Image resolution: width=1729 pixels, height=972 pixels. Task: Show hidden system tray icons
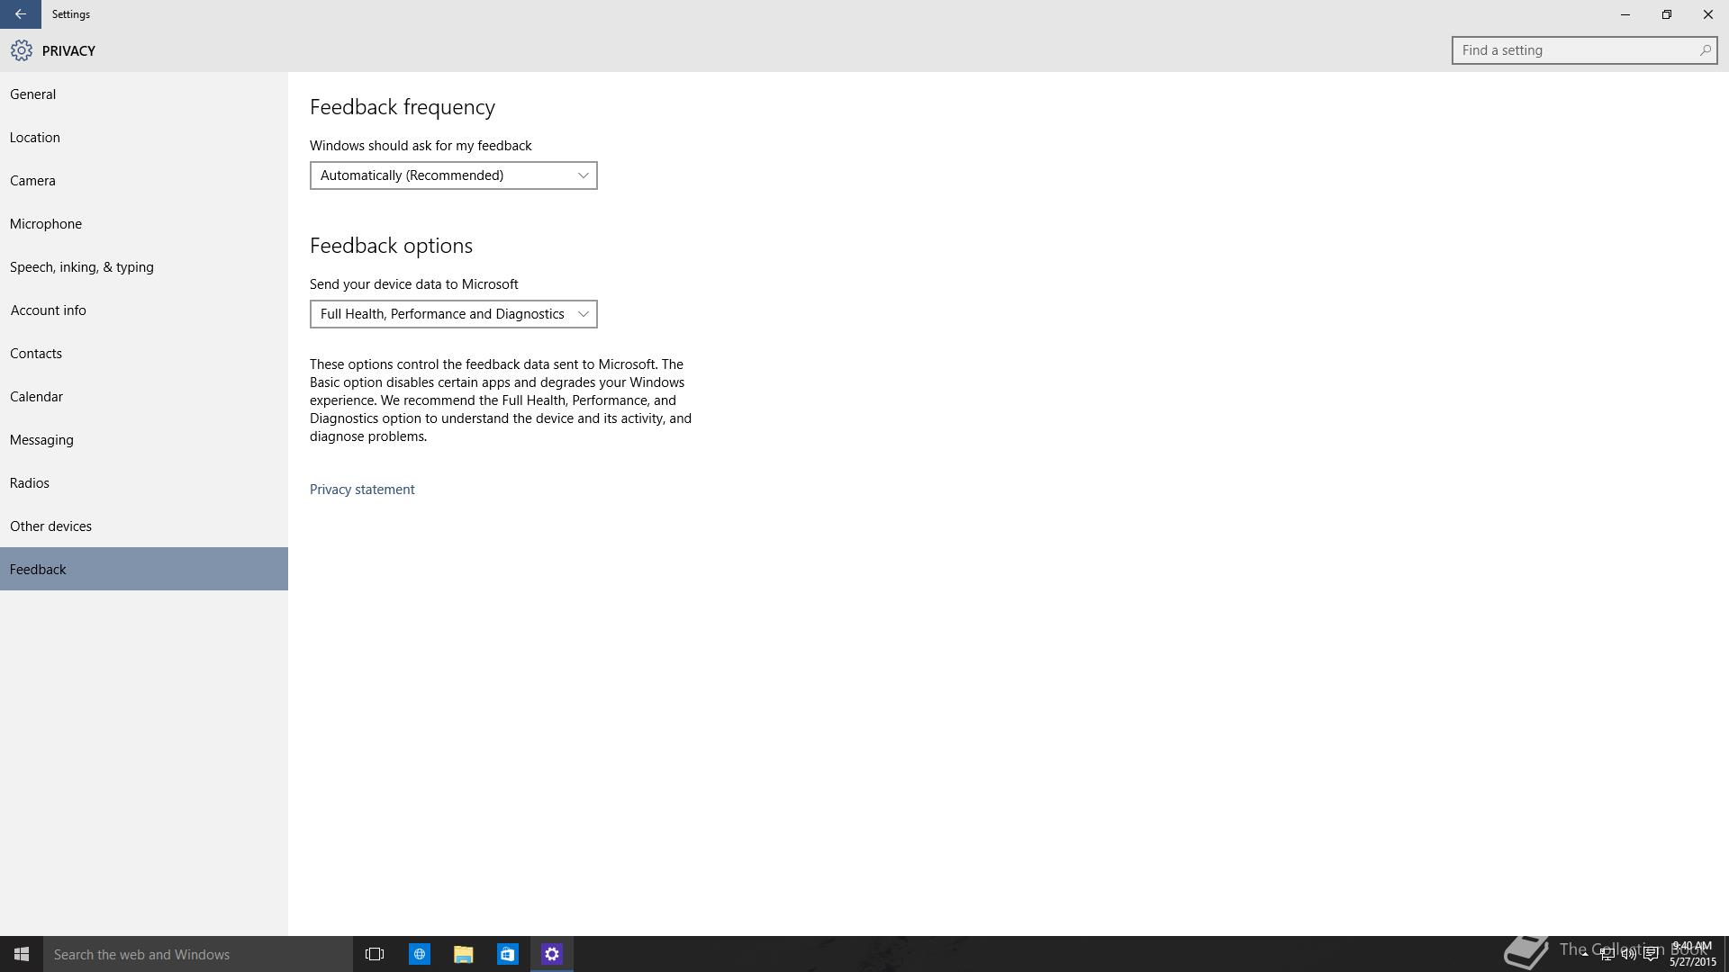point(1585,954)
